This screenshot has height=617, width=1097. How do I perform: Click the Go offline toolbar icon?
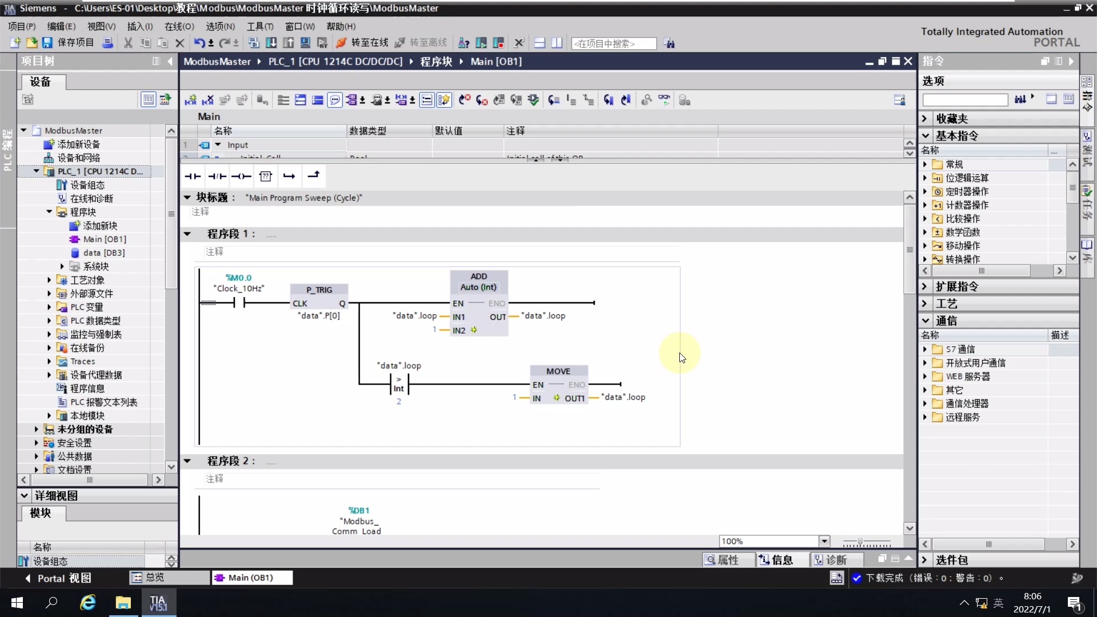point(423,43)
